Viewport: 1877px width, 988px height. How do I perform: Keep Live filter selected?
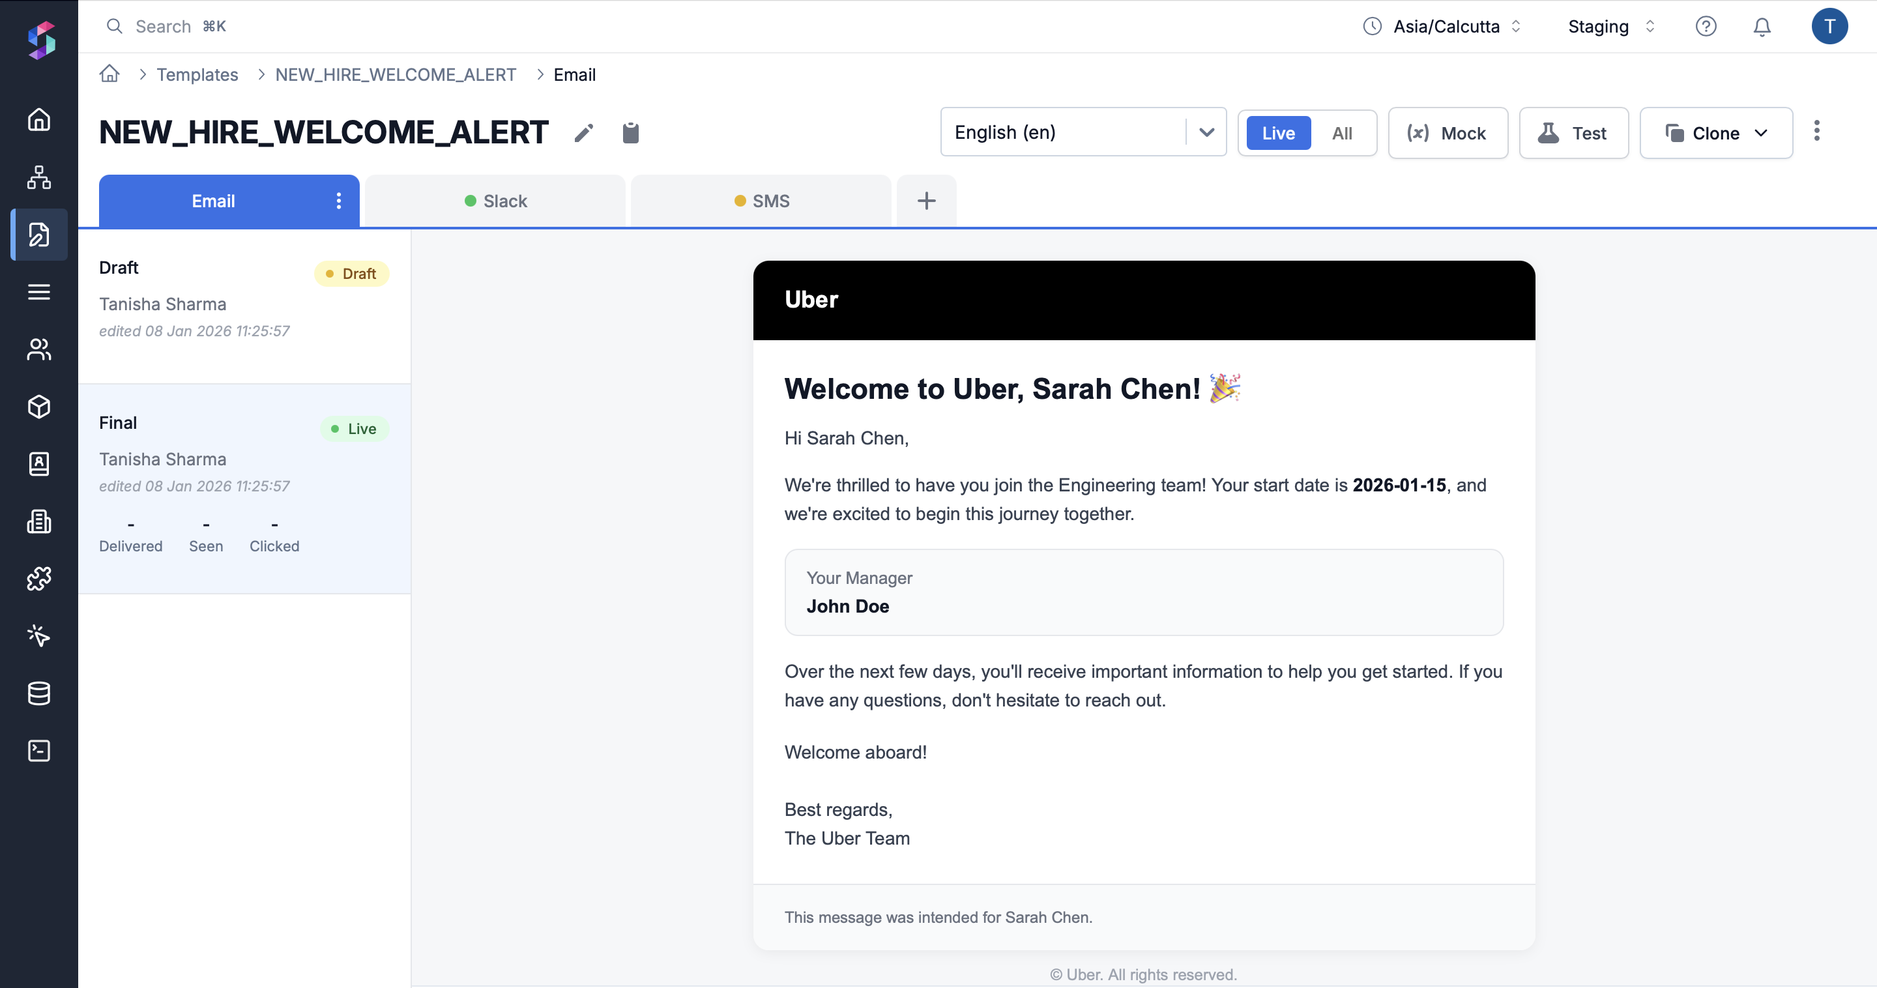1277,132
